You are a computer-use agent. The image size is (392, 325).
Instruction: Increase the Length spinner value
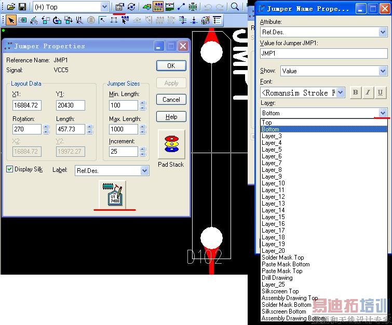pyautogui.click(x=90, y=127)
